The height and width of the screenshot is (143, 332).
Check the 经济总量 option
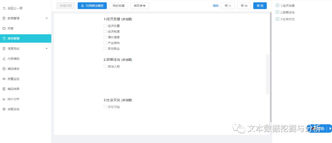[x=105, y=26]
